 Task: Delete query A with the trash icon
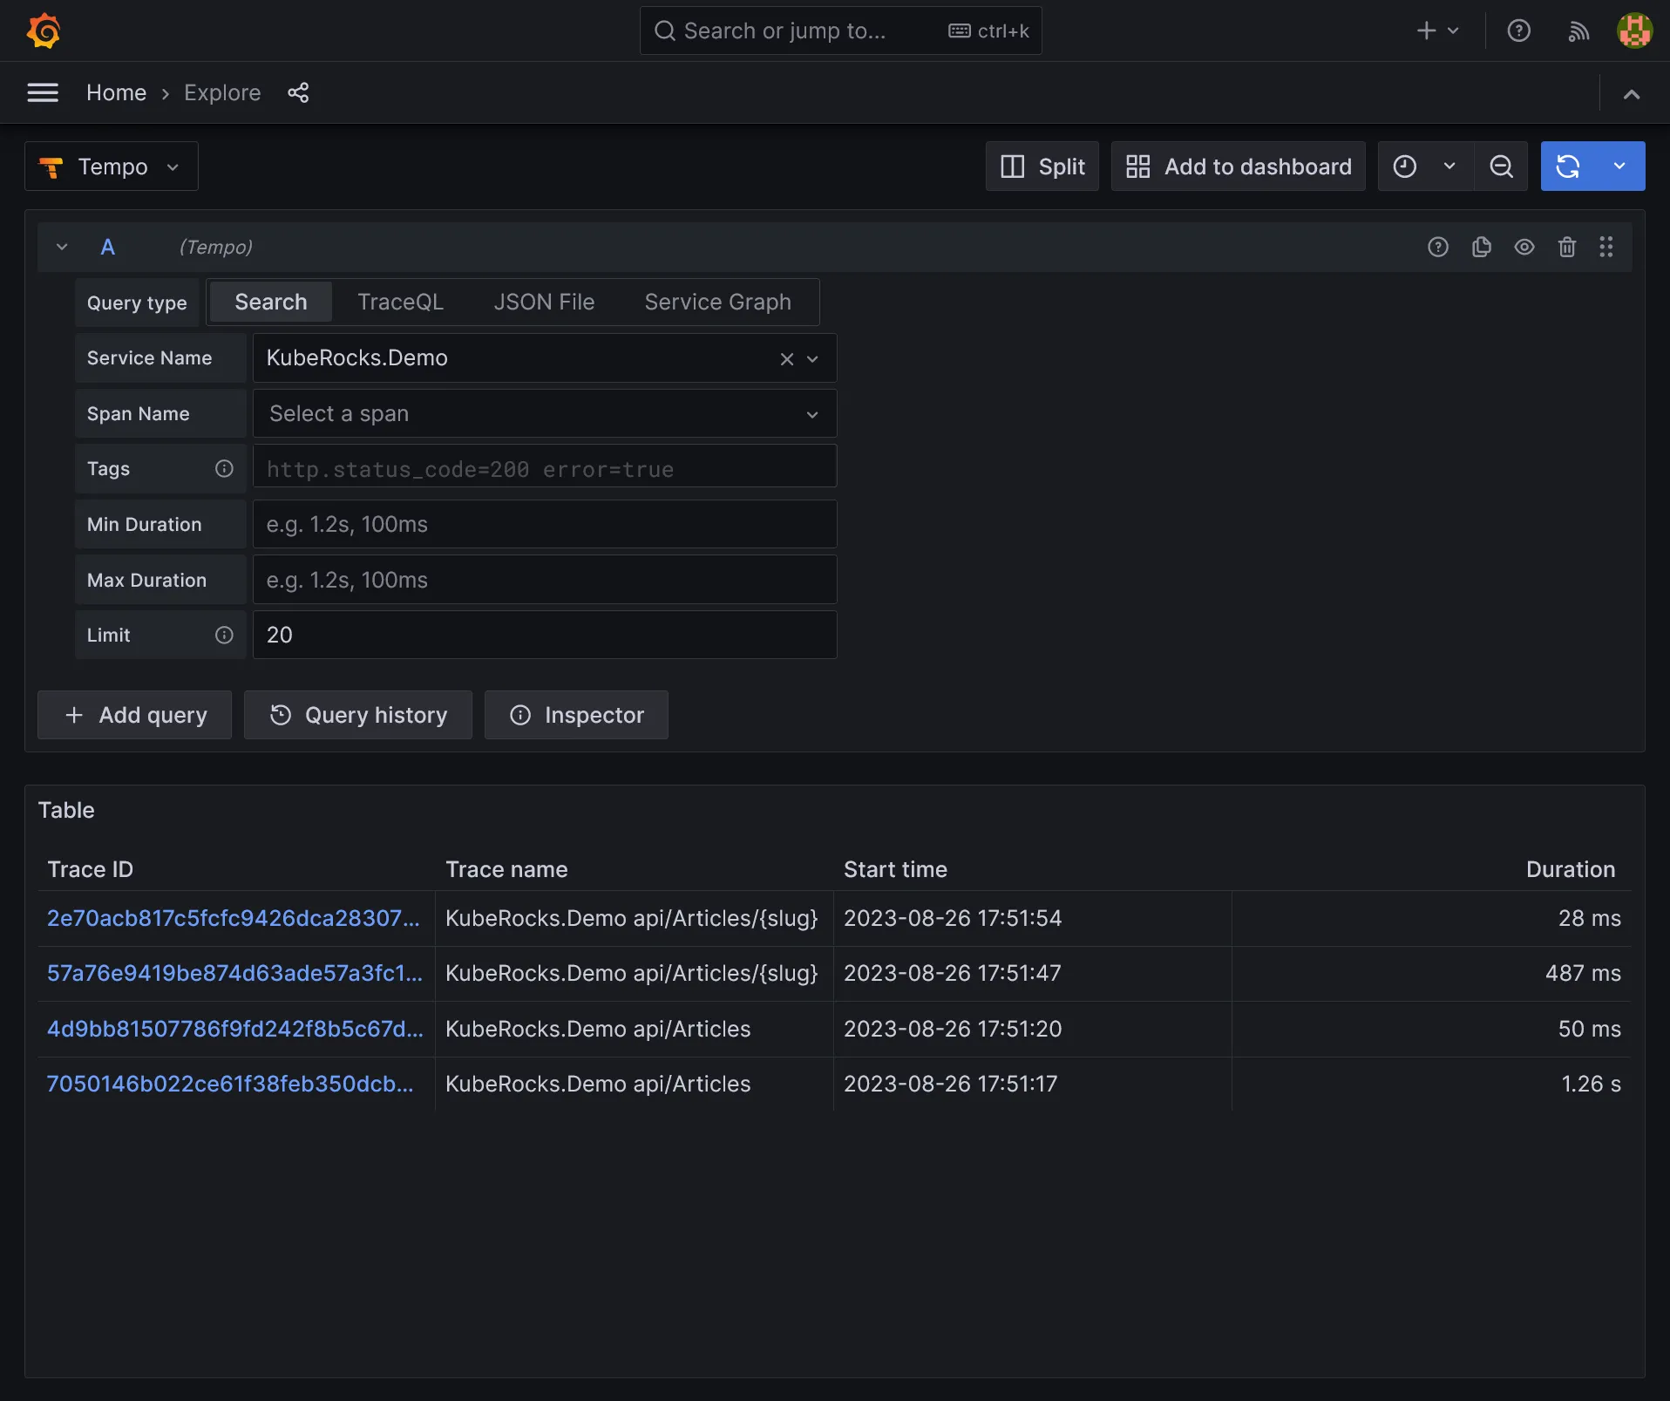click(x=1566, y=248)
